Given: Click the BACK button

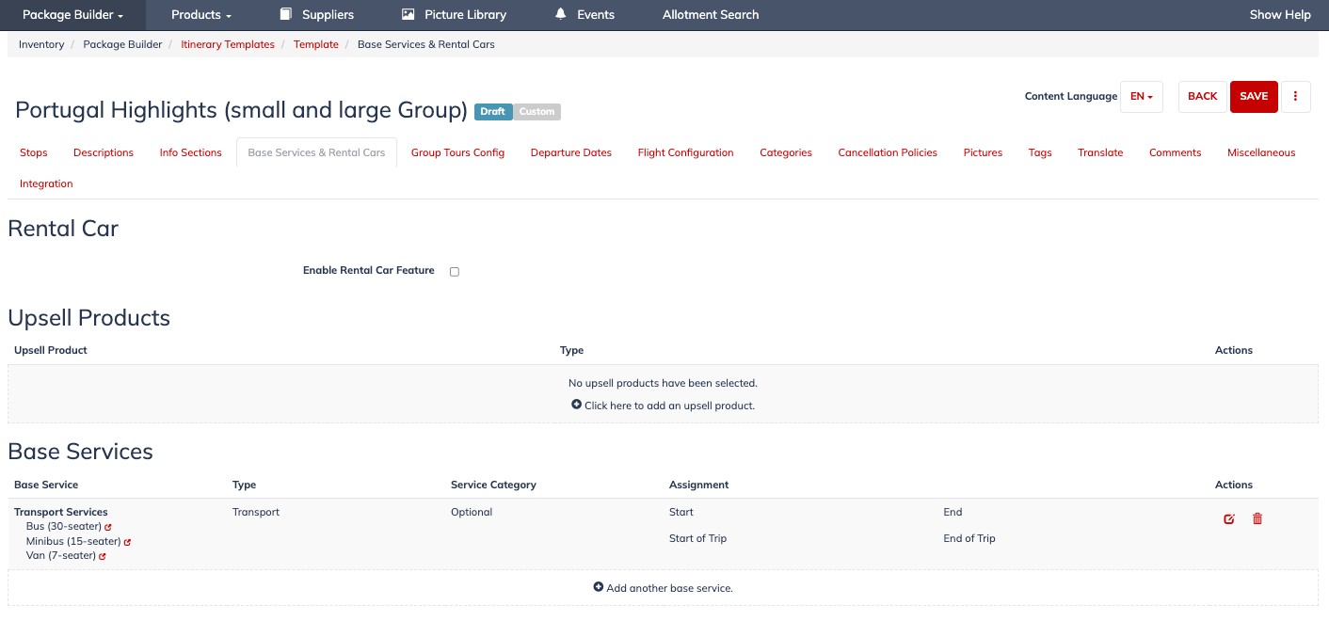Looking at the screenshot, I should 1202,96.
